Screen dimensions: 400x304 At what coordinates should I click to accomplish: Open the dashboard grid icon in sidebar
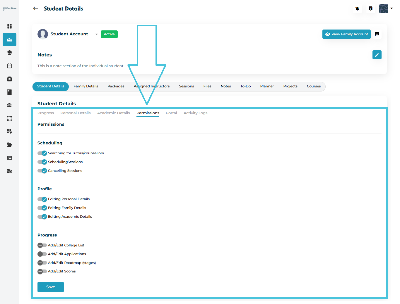(x=9, y=26)
